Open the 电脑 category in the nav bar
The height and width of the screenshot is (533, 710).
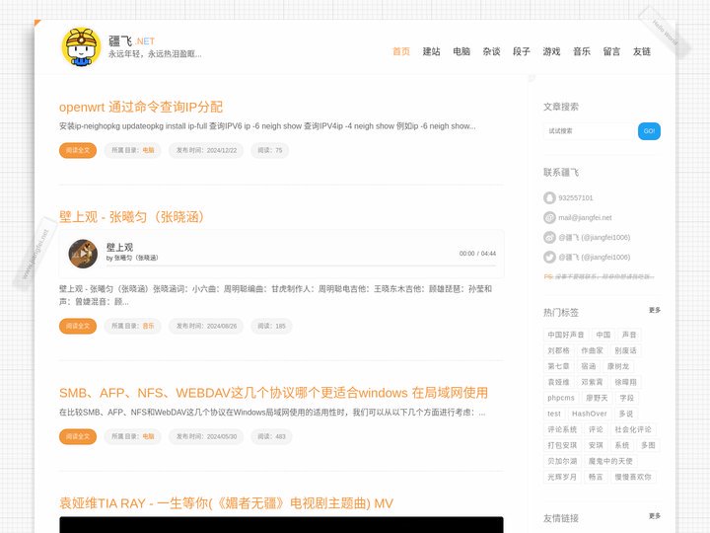point(461,51)
